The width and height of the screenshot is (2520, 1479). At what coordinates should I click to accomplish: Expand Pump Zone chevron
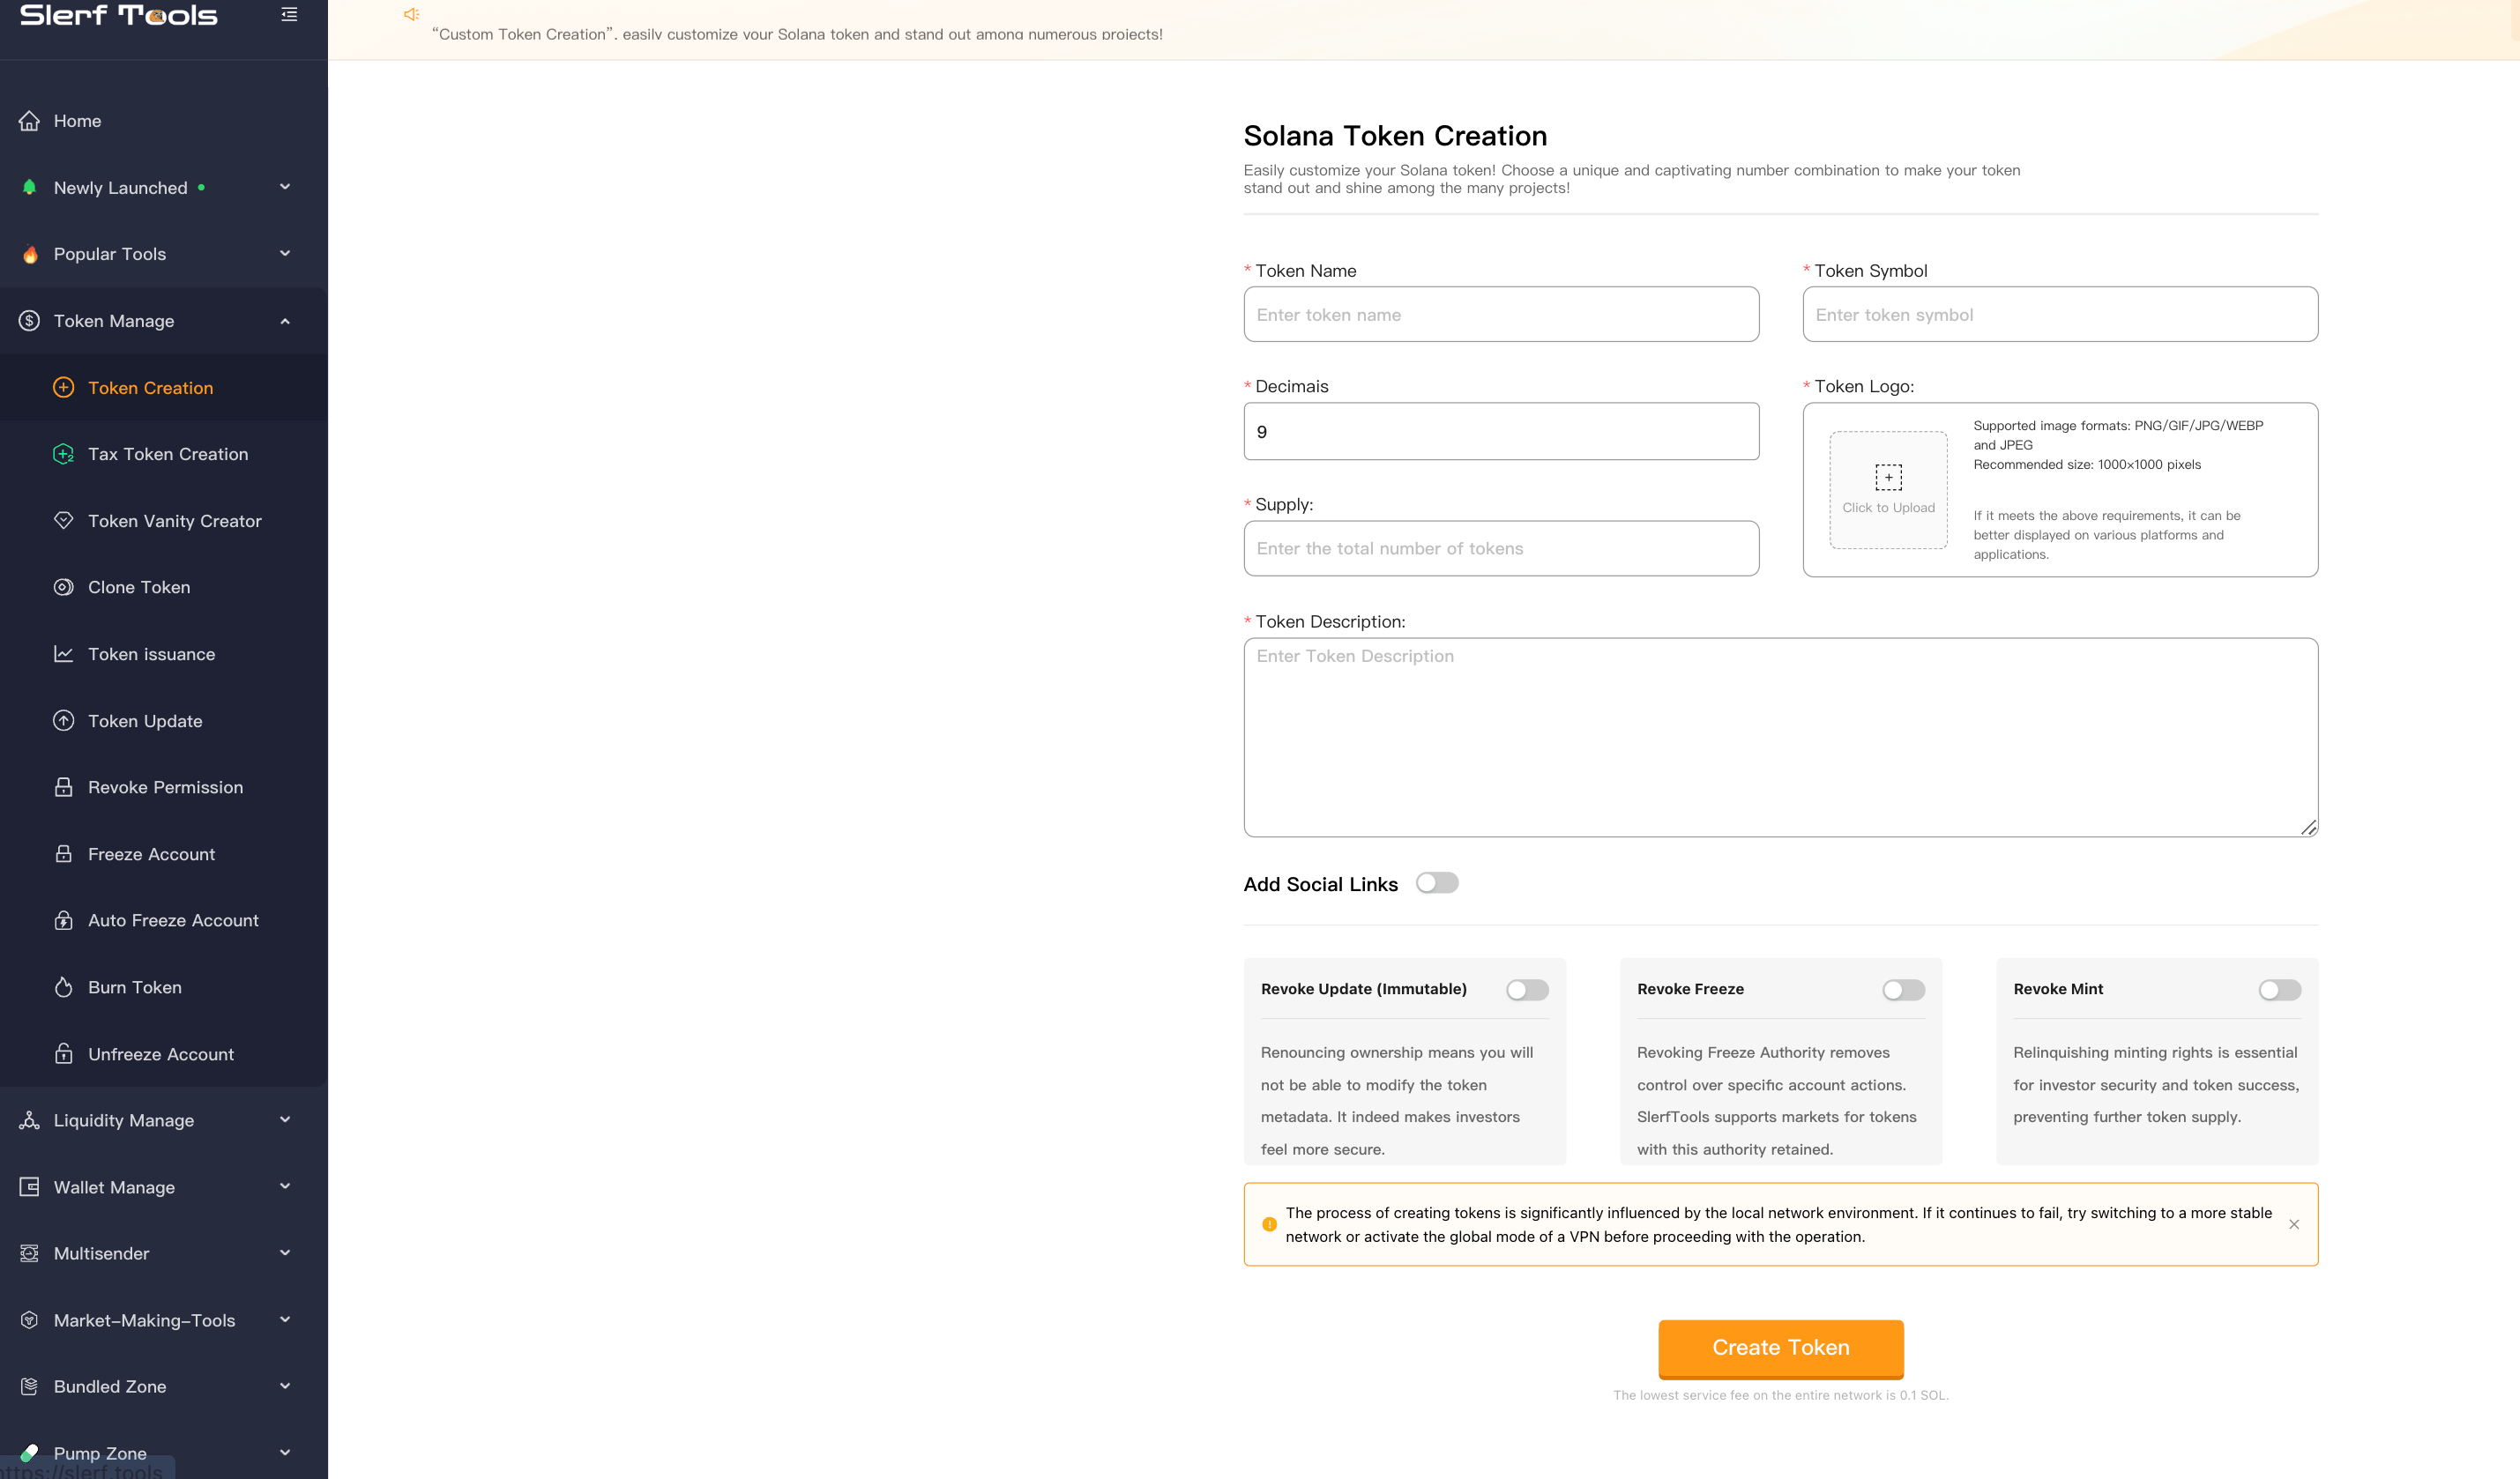[285, 1452]
